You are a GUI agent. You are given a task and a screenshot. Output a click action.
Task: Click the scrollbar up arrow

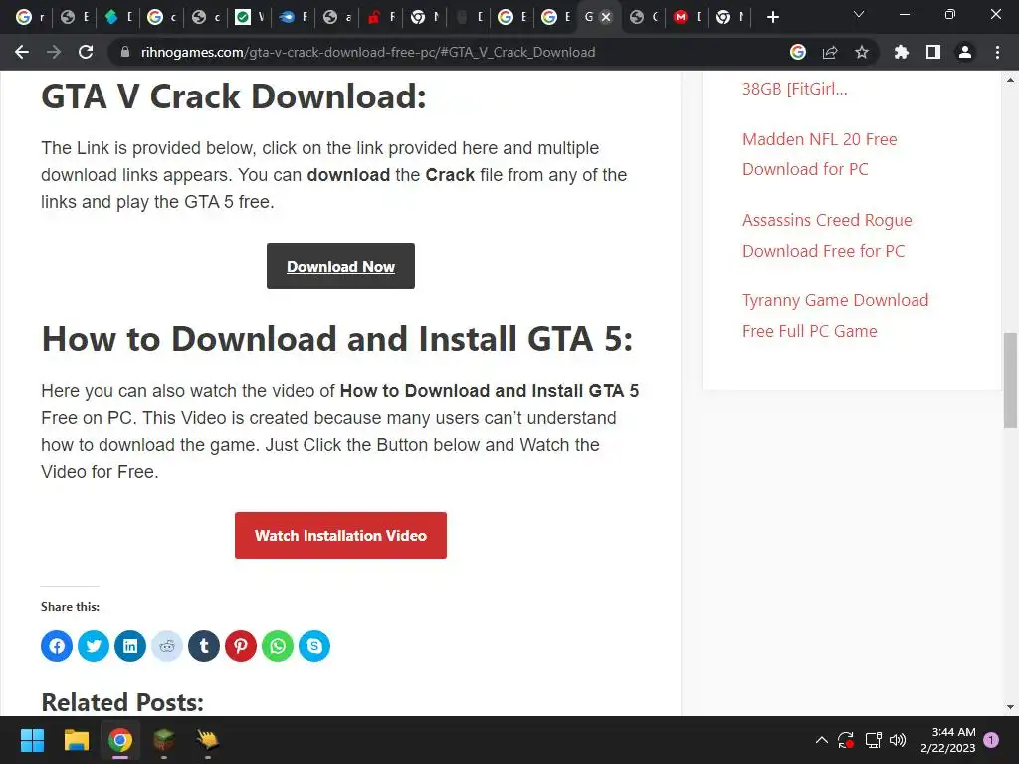pos(1010,80)
